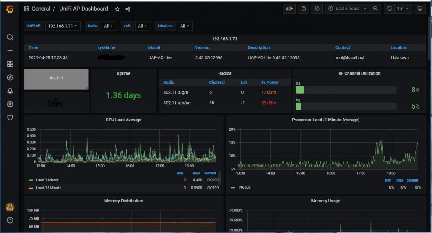432x233 pixels.
Task: Open the Server Admin shield icon
Action: (10, 117)
